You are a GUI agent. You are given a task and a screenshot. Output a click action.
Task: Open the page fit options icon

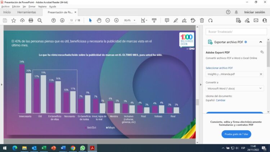(x=144, y=20)
